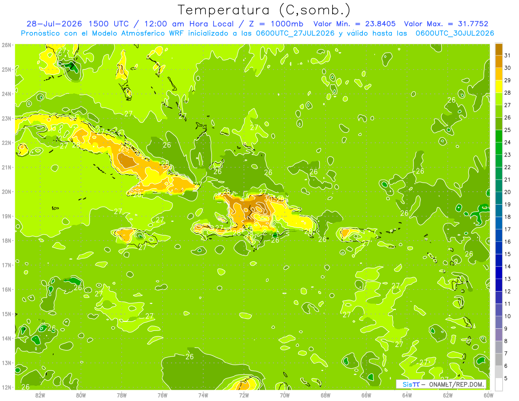Click color scale label "29"
Image resolution: width=519 pixels, height=401 pixels.
(x=508, y=80)
